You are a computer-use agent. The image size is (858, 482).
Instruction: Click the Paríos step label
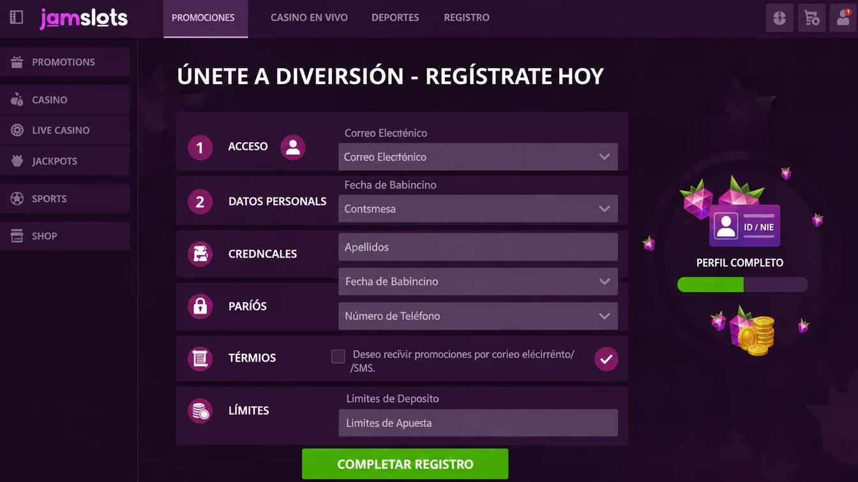247,306
